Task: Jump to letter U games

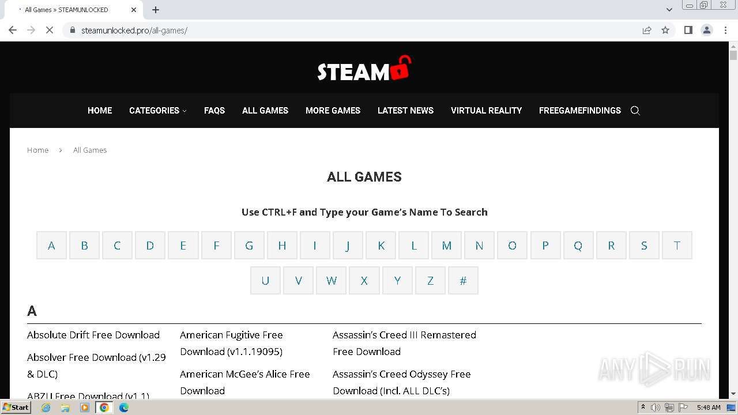Action: point(265,281)
